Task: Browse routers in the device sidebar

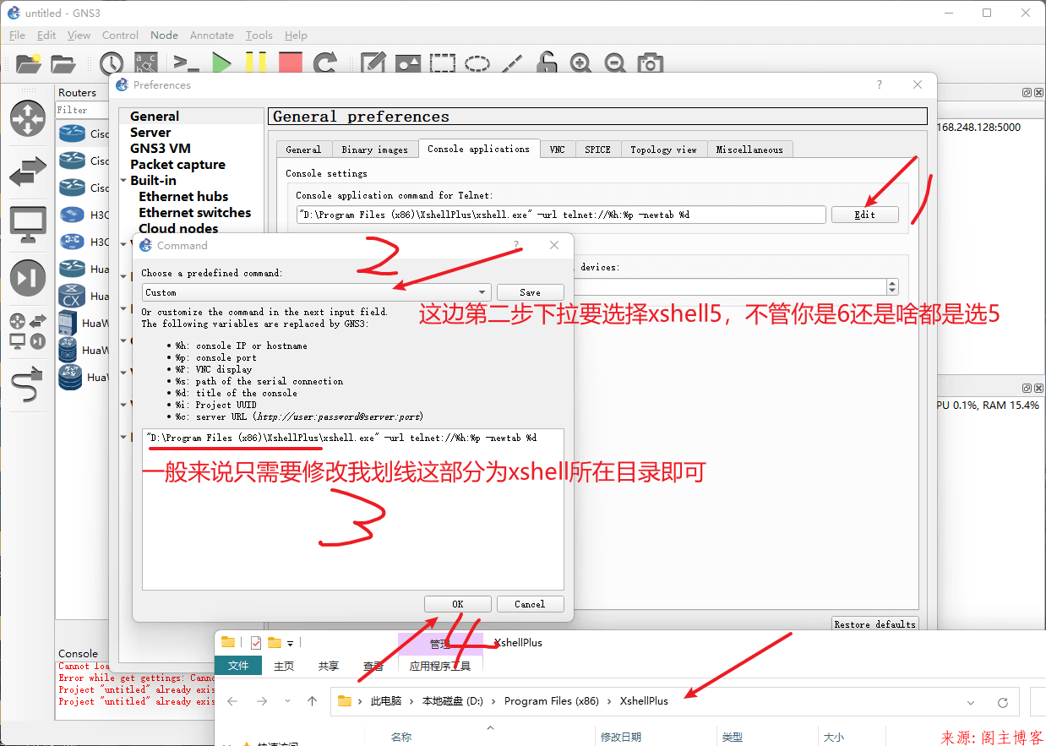Action: (28, 118)
